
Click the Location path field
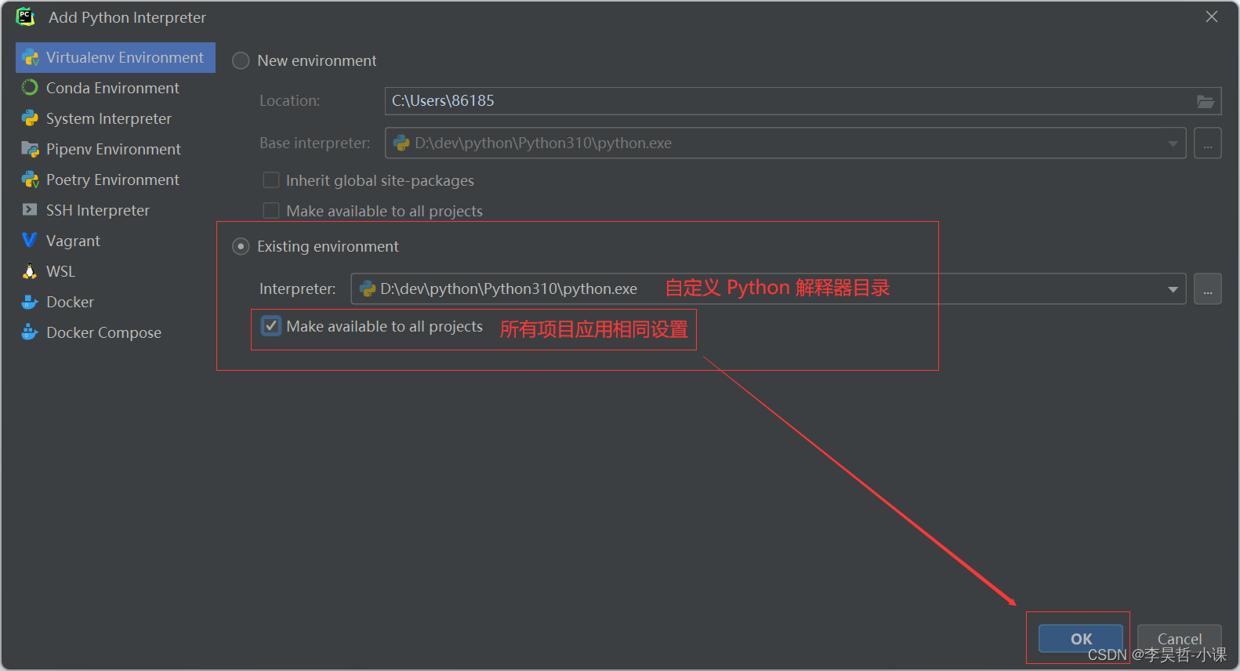(803, 101)
